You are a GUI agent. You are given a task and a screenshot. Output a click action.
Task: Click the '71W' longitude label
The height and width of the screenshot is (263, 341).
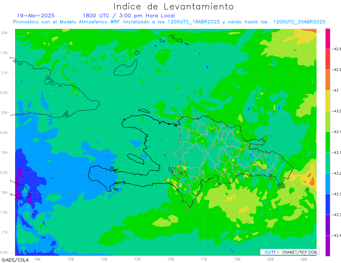pyautogui.click(x=204, y=259)
